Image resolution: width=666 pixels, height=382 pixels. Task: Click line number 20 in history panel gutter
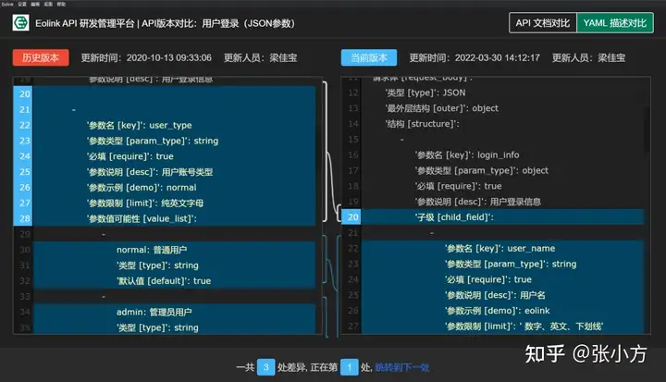click(x=24, y=94)
